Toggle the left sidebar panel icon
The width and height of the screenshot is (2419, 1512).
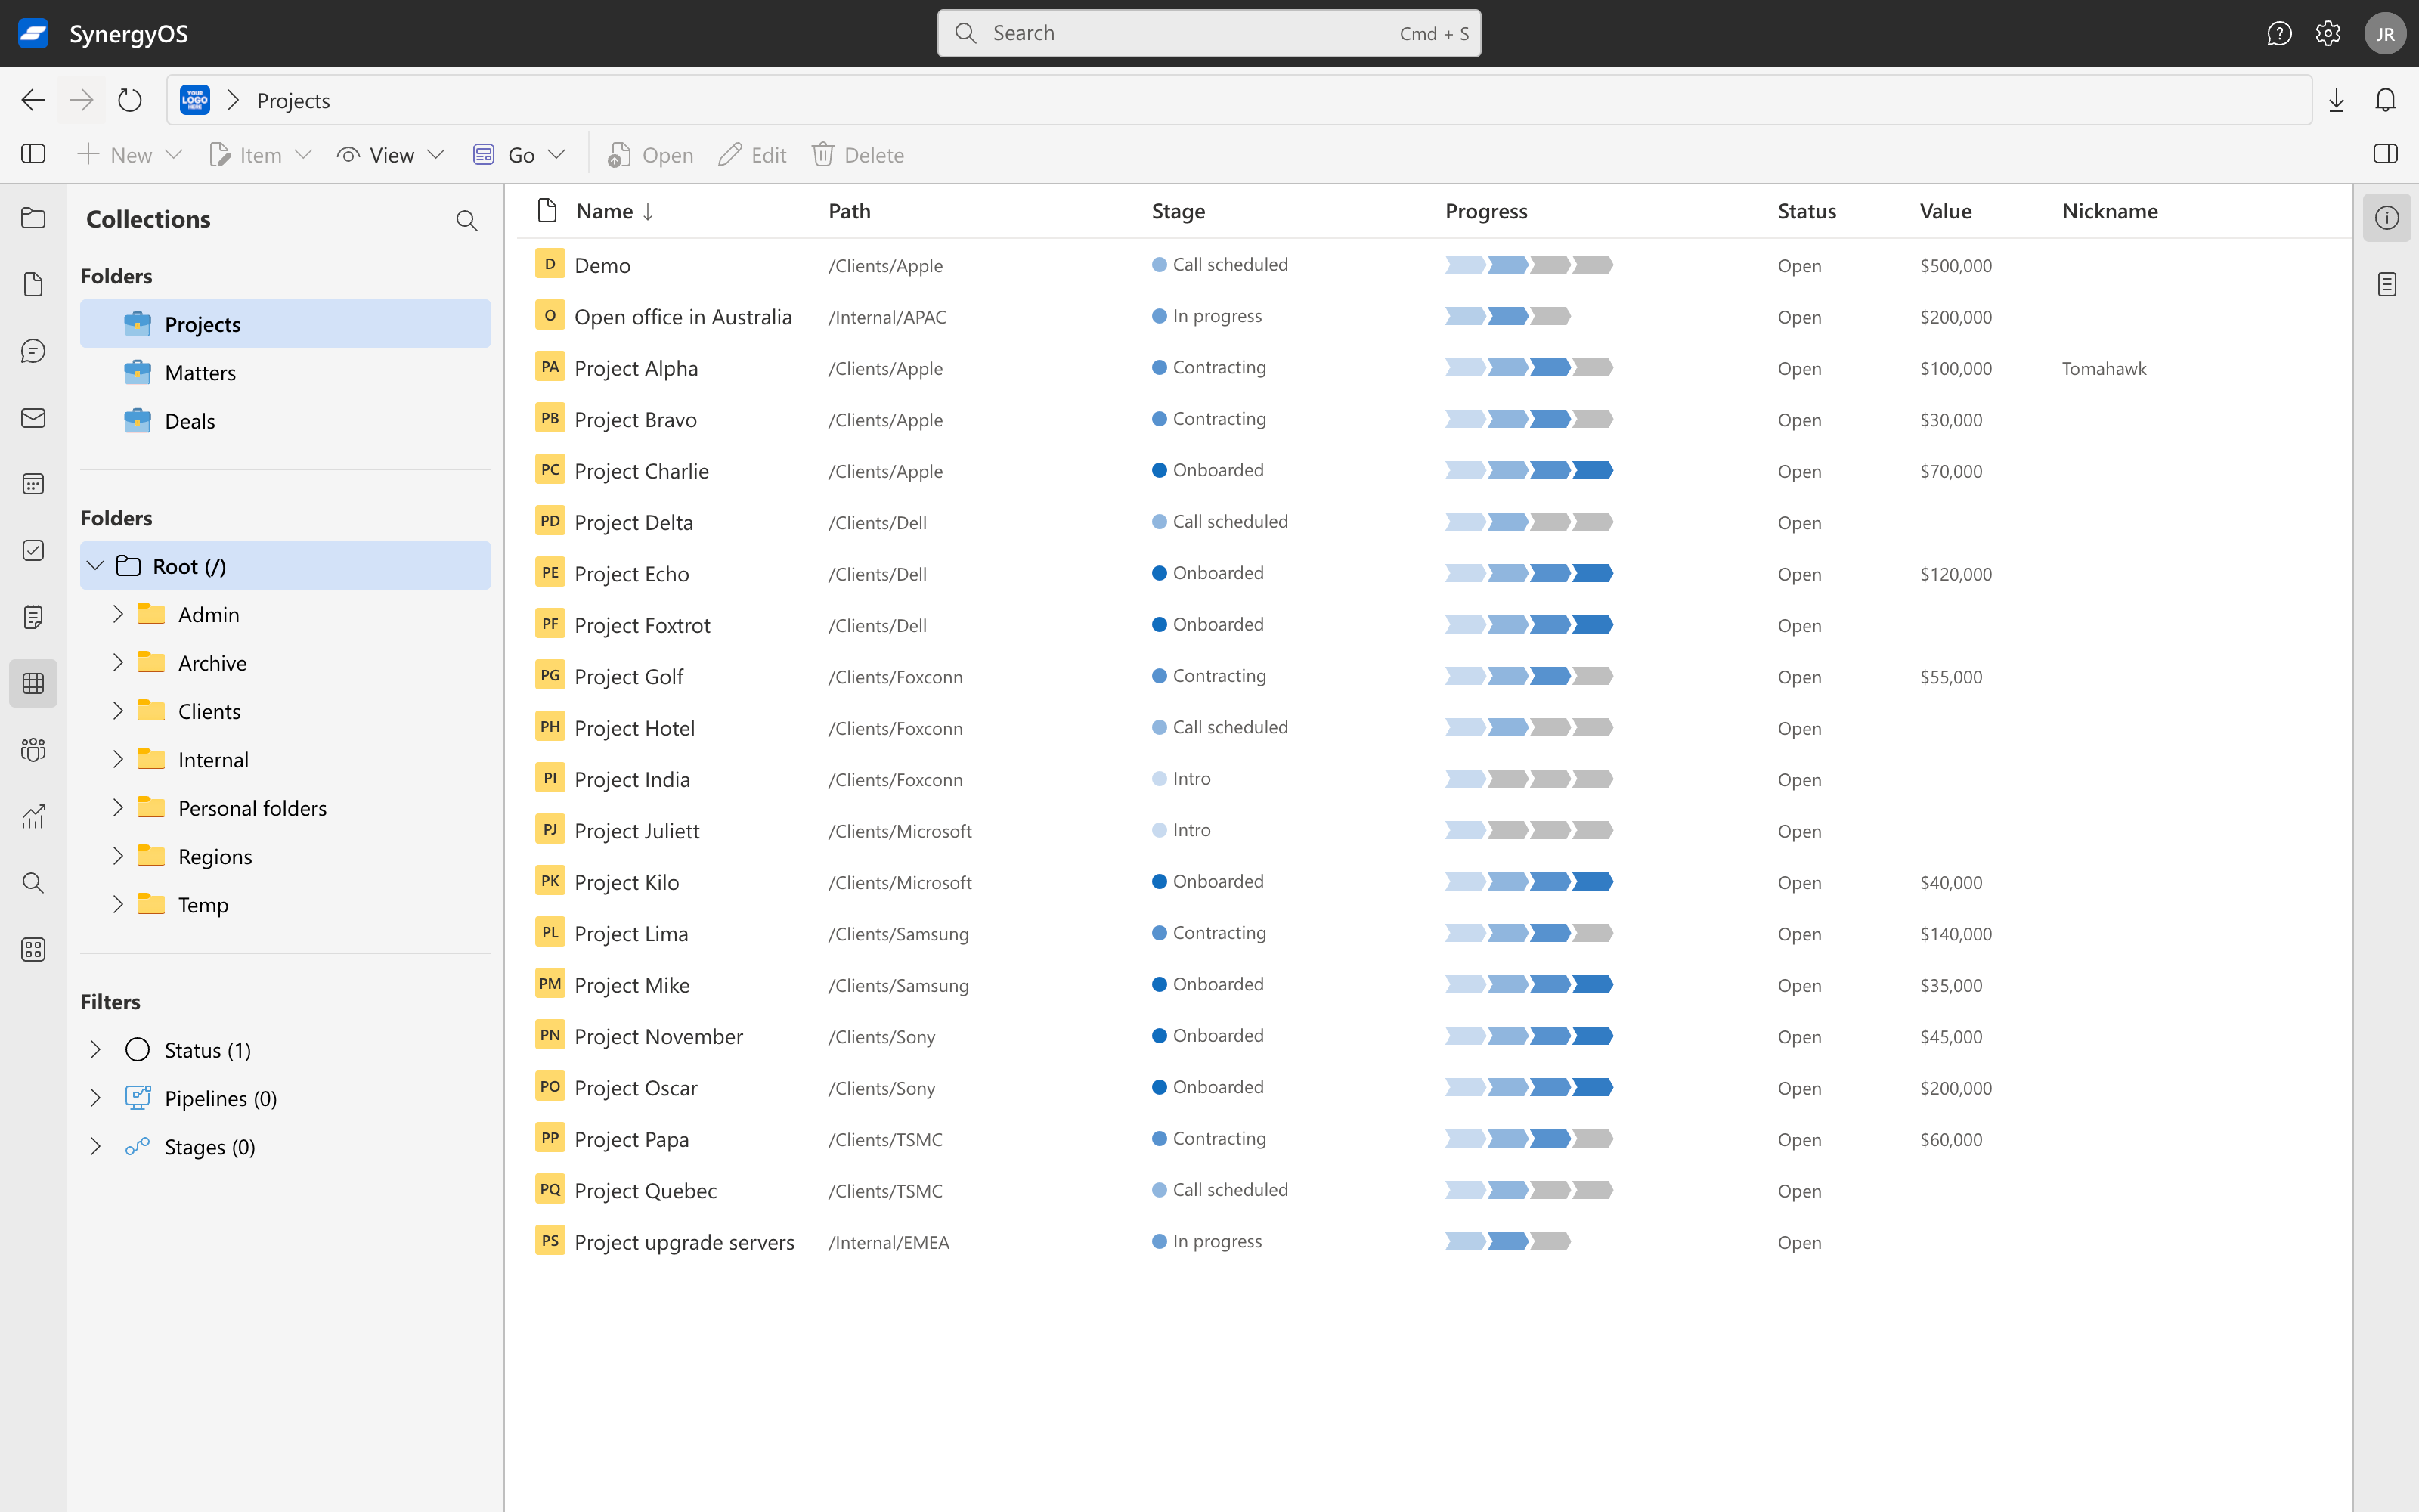click(x=33, y=154)
